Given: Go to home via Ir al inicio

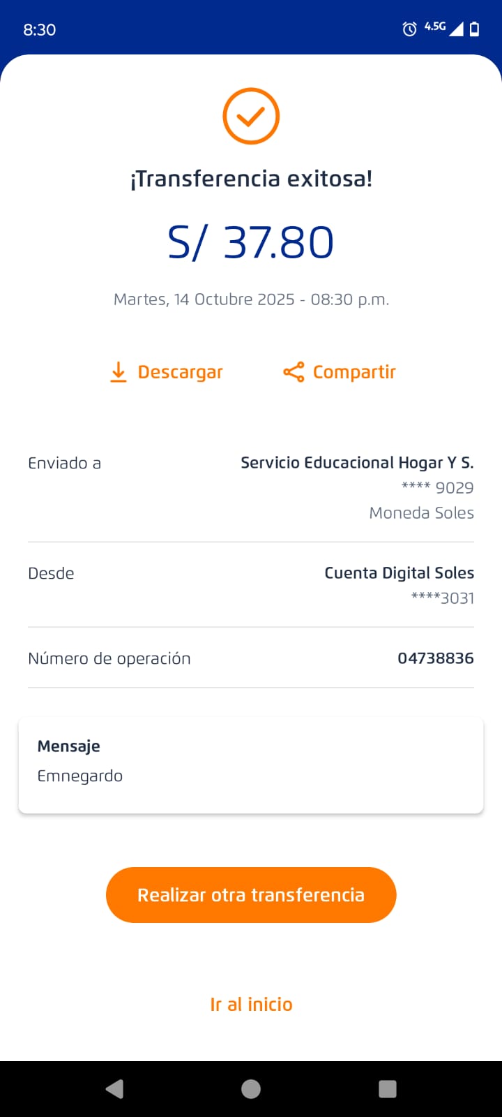Looking at the screenshot, I should [251, 1004].
